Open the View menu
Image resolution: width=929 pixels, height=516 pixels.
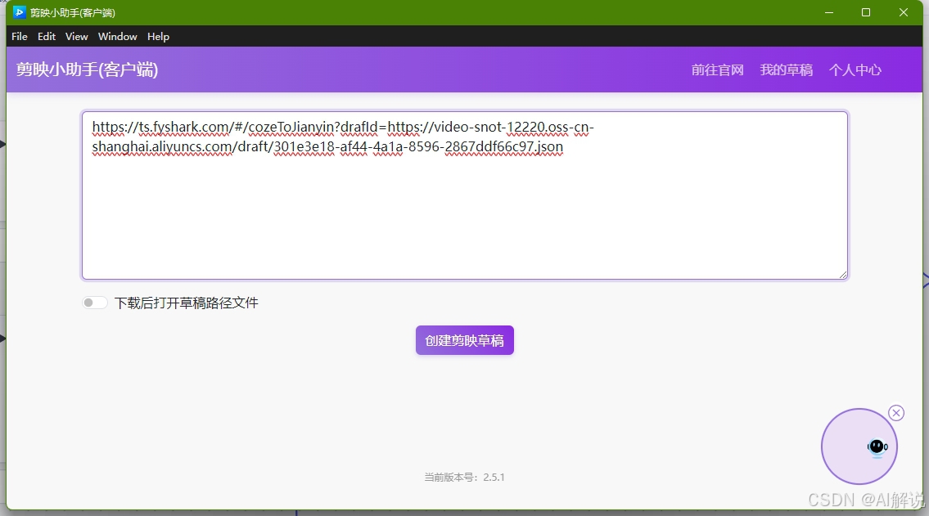coord(76,36)
